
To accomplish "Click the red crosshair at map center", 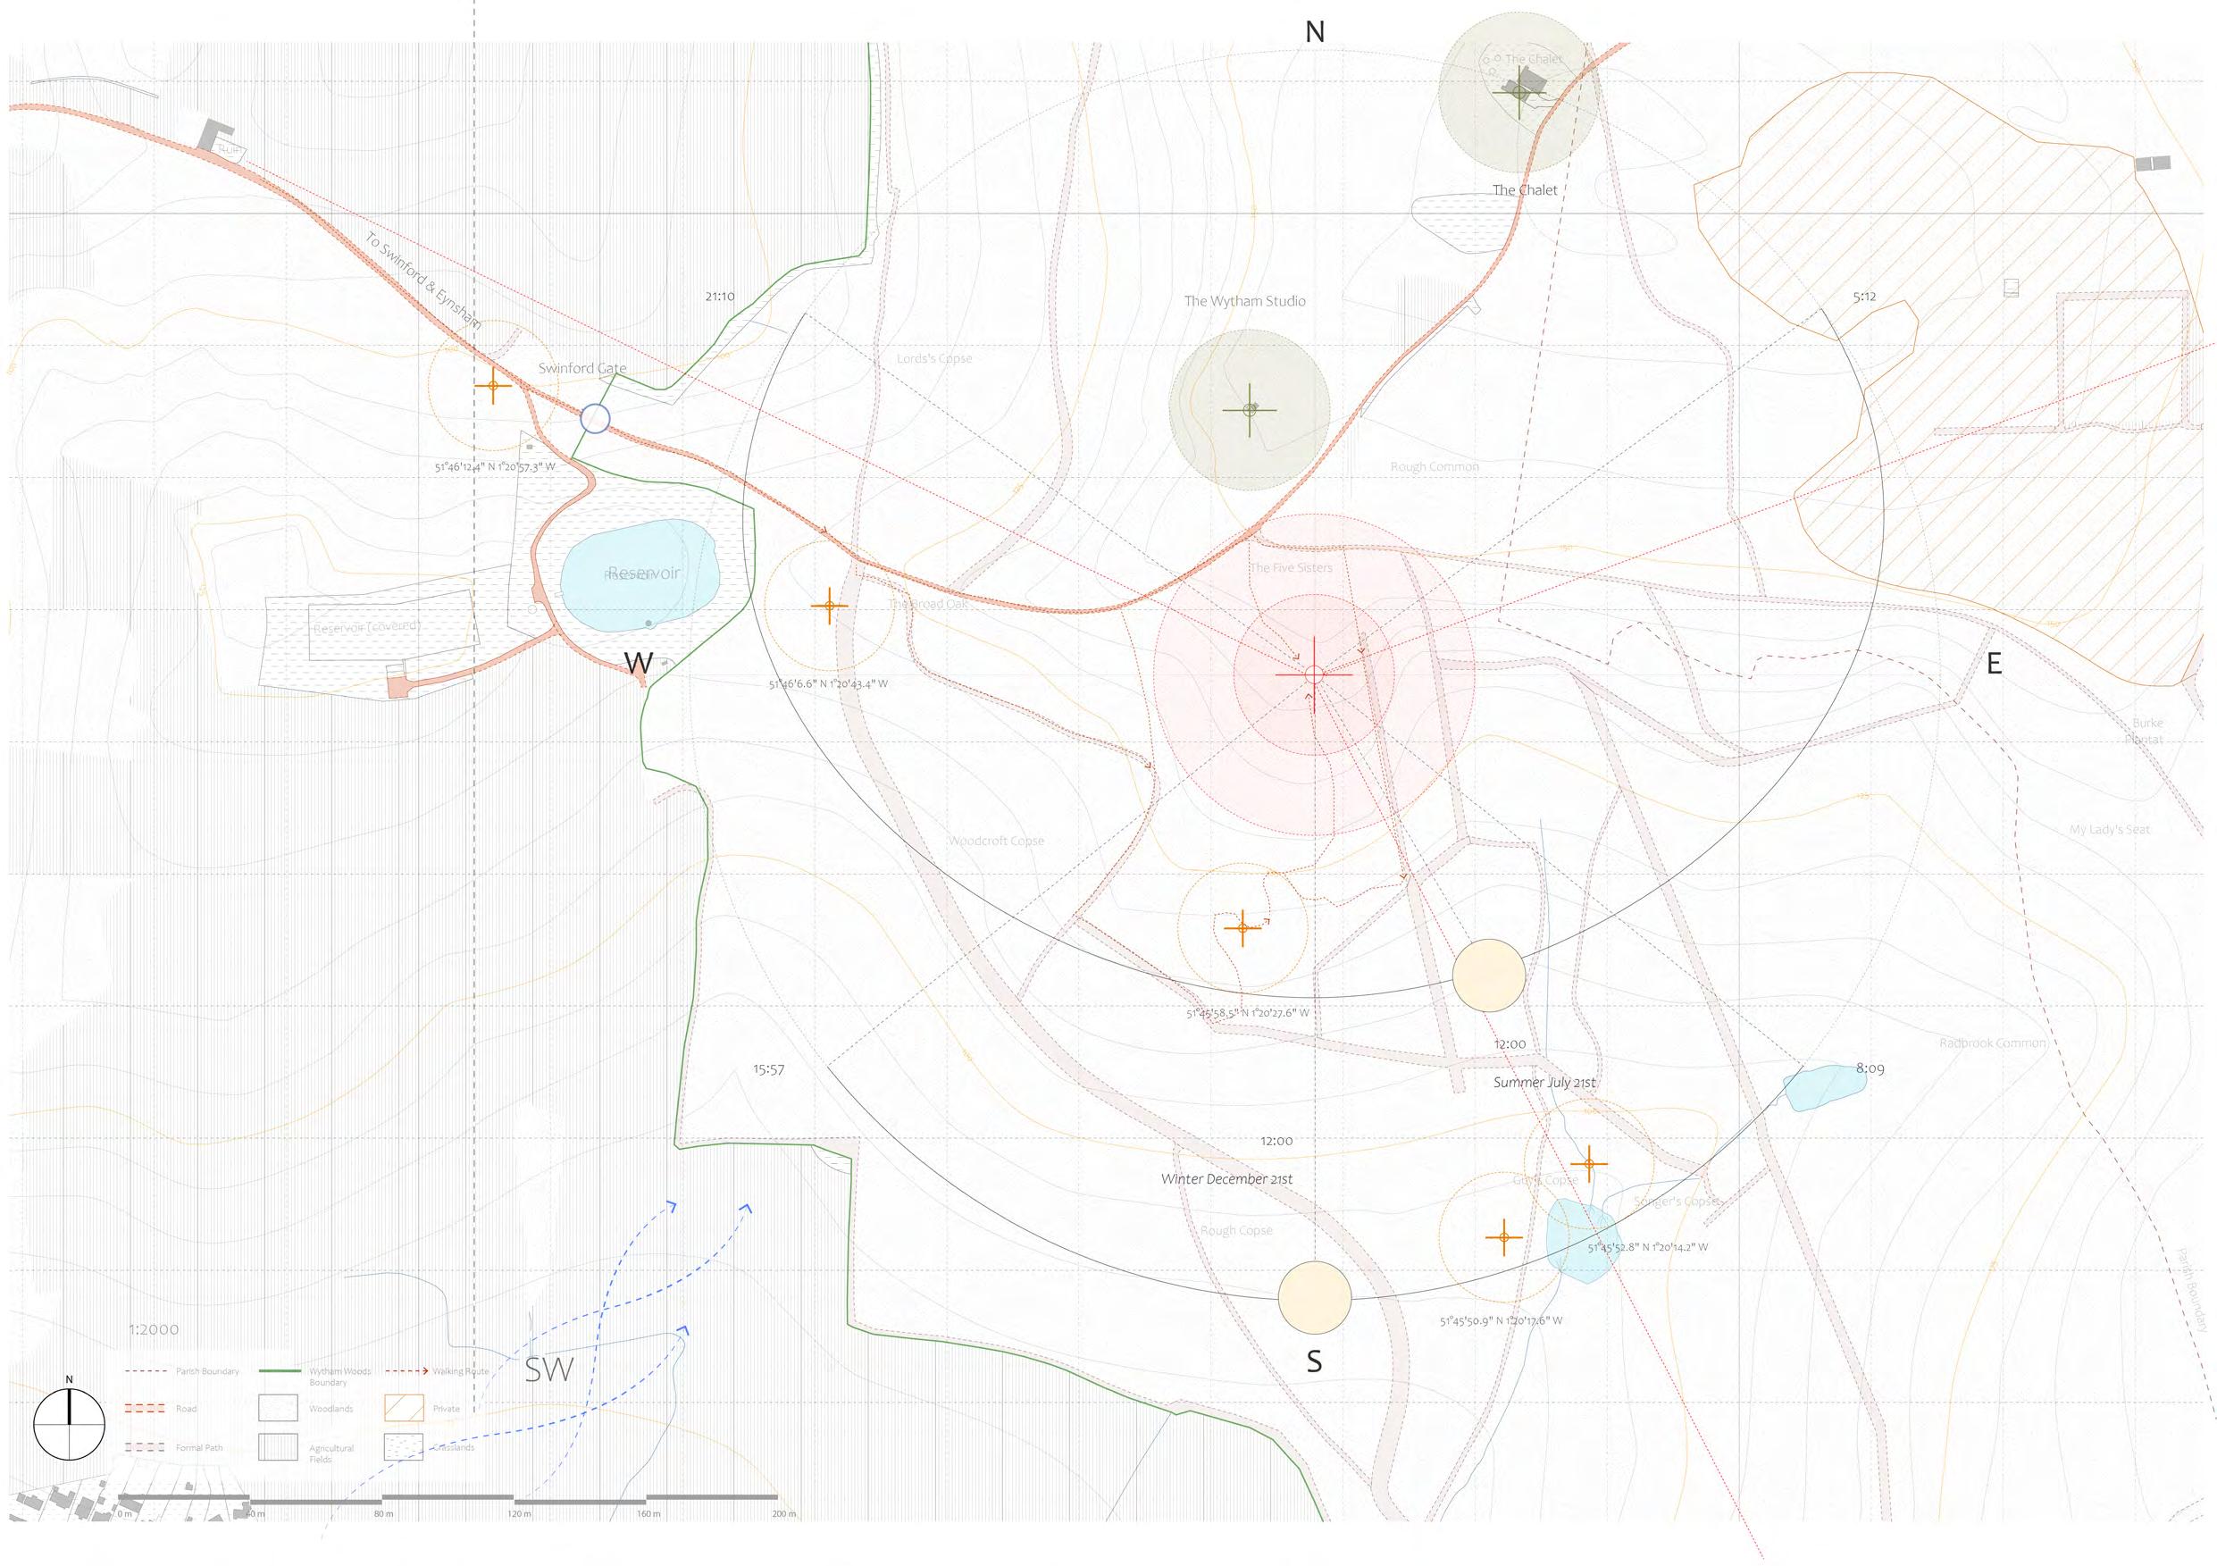I will coord(1313,674).
